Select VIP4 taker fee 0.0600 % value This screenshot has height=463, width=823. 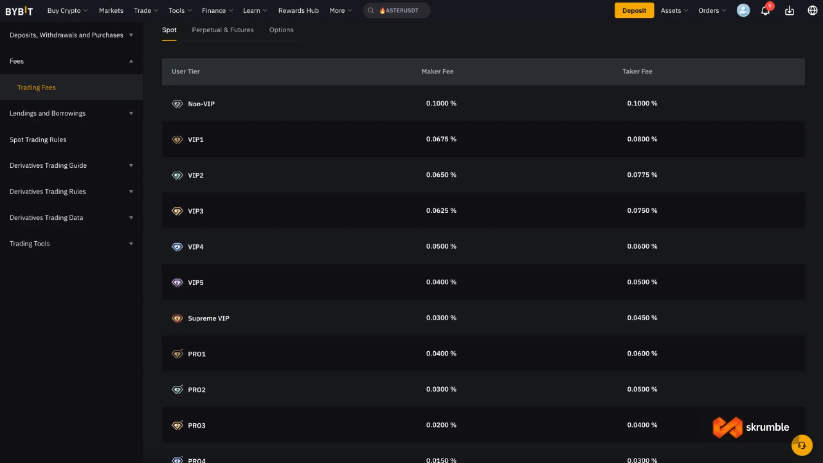point(642,246)
